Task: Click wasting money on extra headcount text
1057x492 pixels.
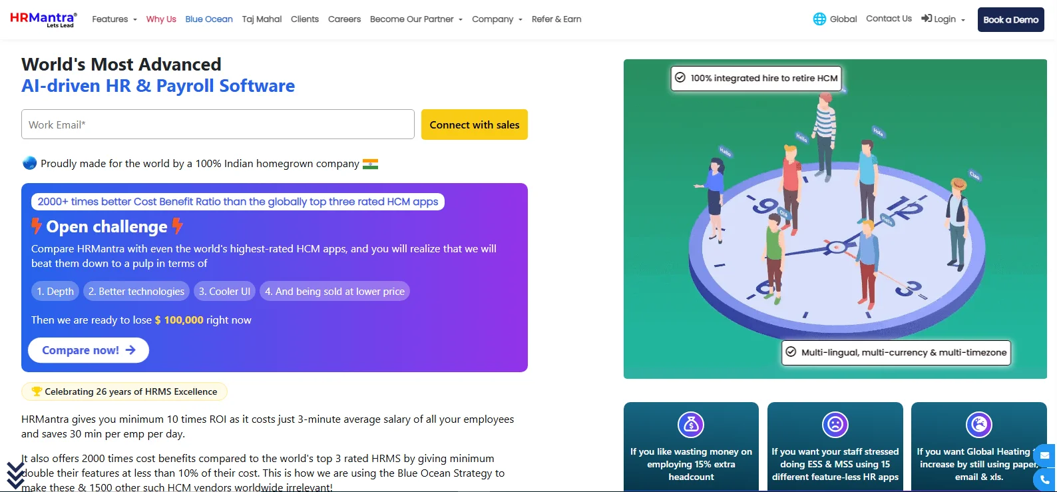Action: 691,464
